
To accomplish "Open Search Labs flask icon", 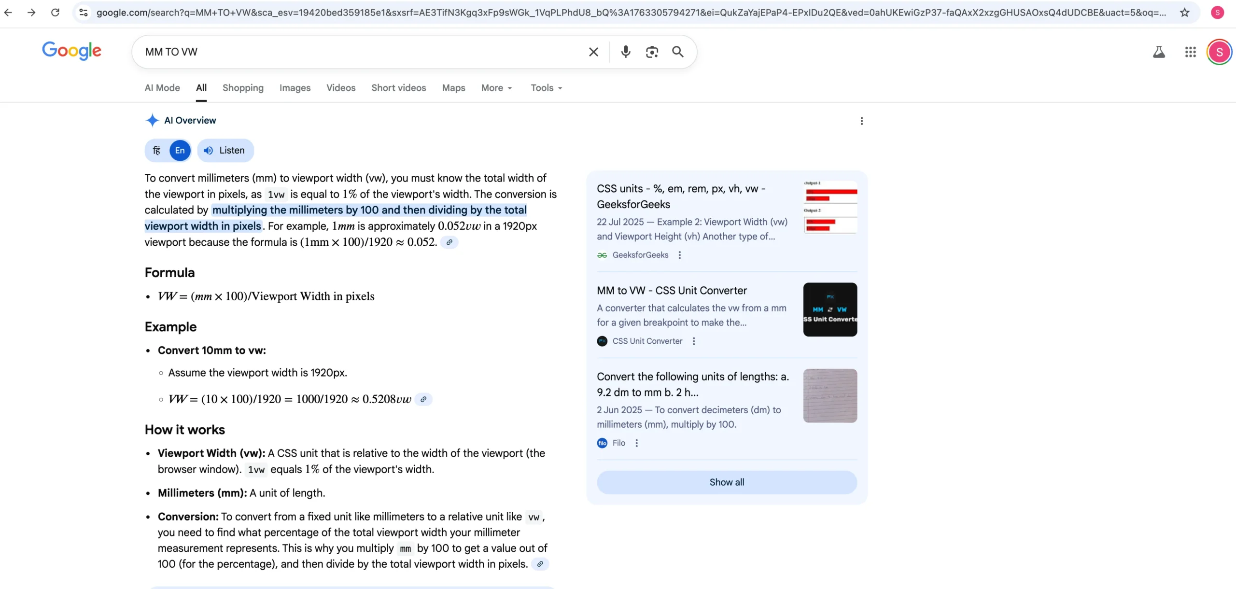I will (x=1159, y=52).
